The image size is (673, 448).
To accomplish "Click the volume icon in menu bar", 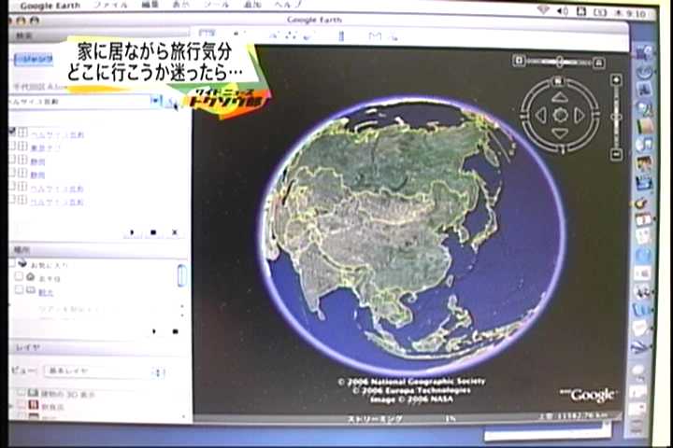I will click(x=563, y=11).
